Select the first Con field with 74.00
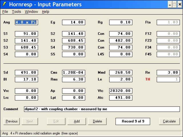 coord(121,34)
